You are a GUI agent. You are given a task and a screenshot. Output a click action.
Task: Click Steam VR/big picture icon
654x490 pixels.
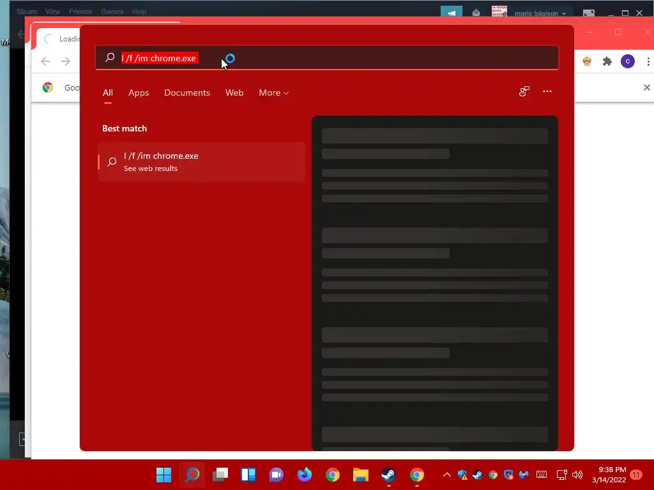point(588,13)
